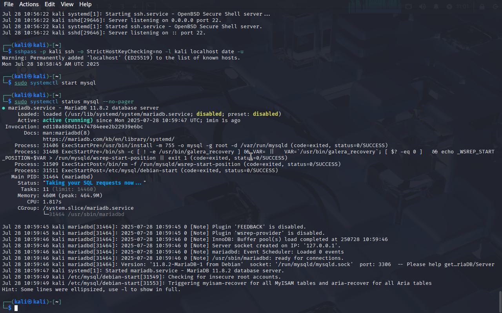Click the 'sudo systemctl start mysql' command
502x313 pixels.
coord(55,83)
